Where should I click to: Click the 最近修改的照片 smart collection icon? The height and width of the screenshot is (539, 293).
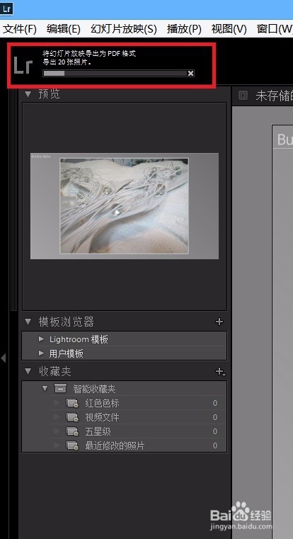pyautogui.click(x=72, y=446)
